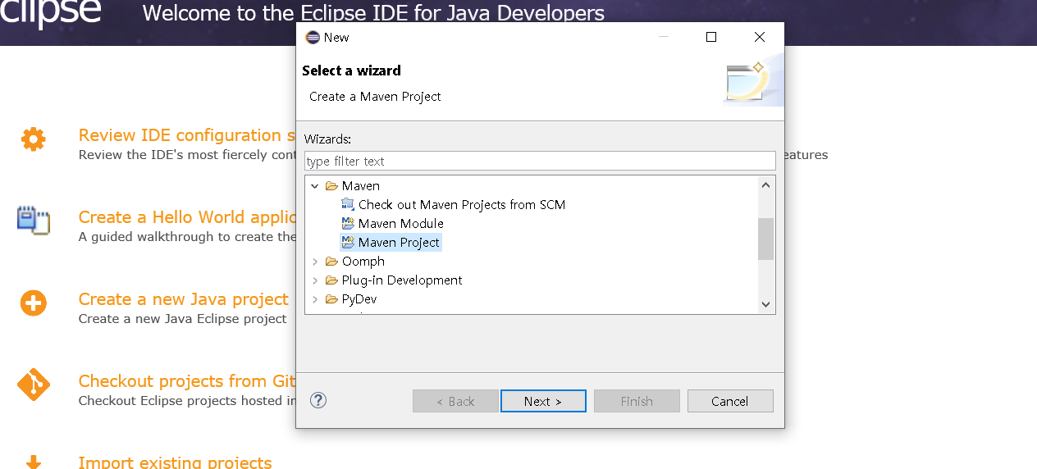The image size is (1037, 469).
Task: Close the New dialog window
Action: tap(760, 37)
